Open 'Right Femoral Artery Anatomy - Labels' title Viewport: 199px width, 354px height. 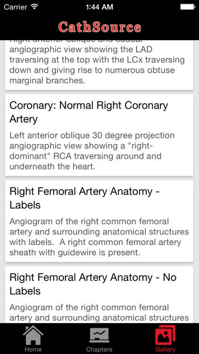(84, 198)
